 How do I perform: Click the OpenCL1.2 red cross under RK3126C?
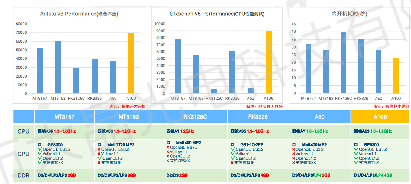[x=168, y=156]
